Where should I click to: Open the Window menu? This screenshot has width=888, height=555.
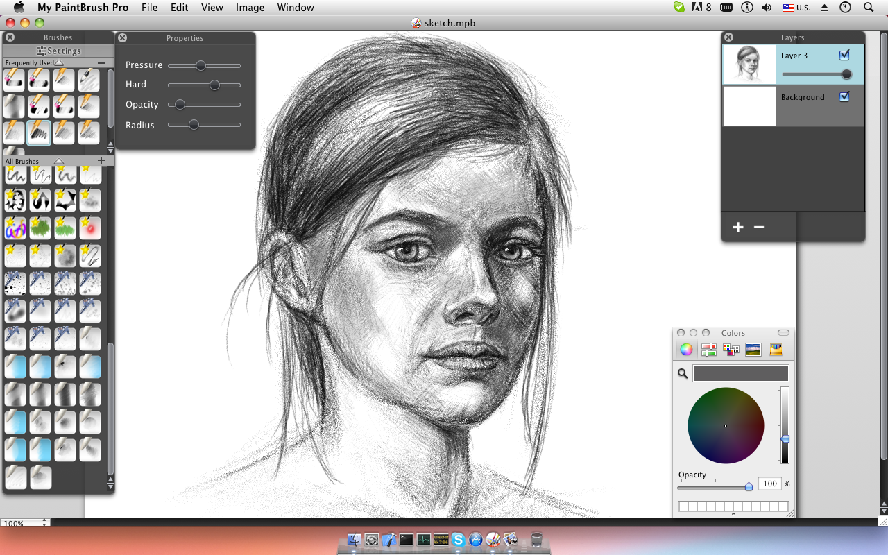[x=296, y=8]
